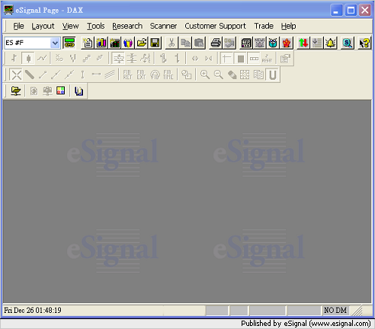Open a new market depth window
Screen dimensions: 375x329
point(114,43)
